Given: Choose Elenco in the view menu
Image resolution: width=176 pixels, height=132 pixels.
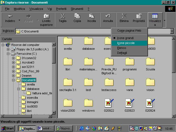Looking at the screenshot, I should pos(130,48).
